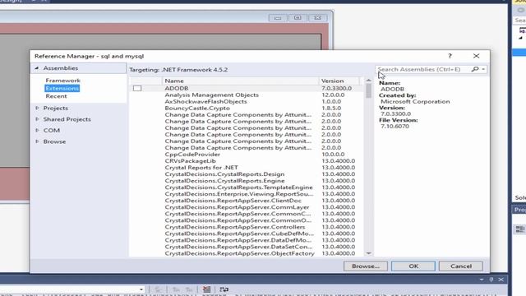Image resolution: width=526 pixels, height=296 pixels.
Task: Sort by the Version column header
Action: (339, 81)
